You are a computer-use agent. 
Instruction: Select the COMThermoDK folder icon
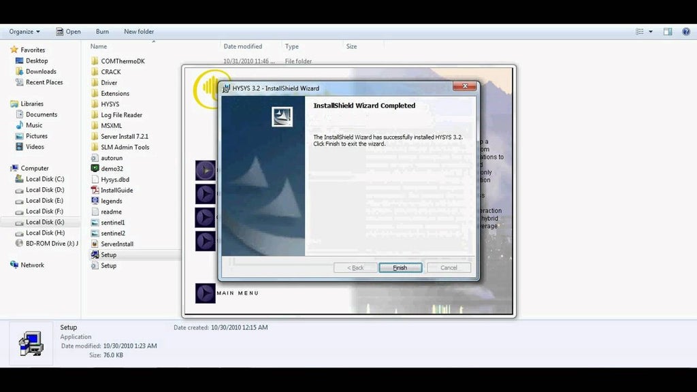94,61
